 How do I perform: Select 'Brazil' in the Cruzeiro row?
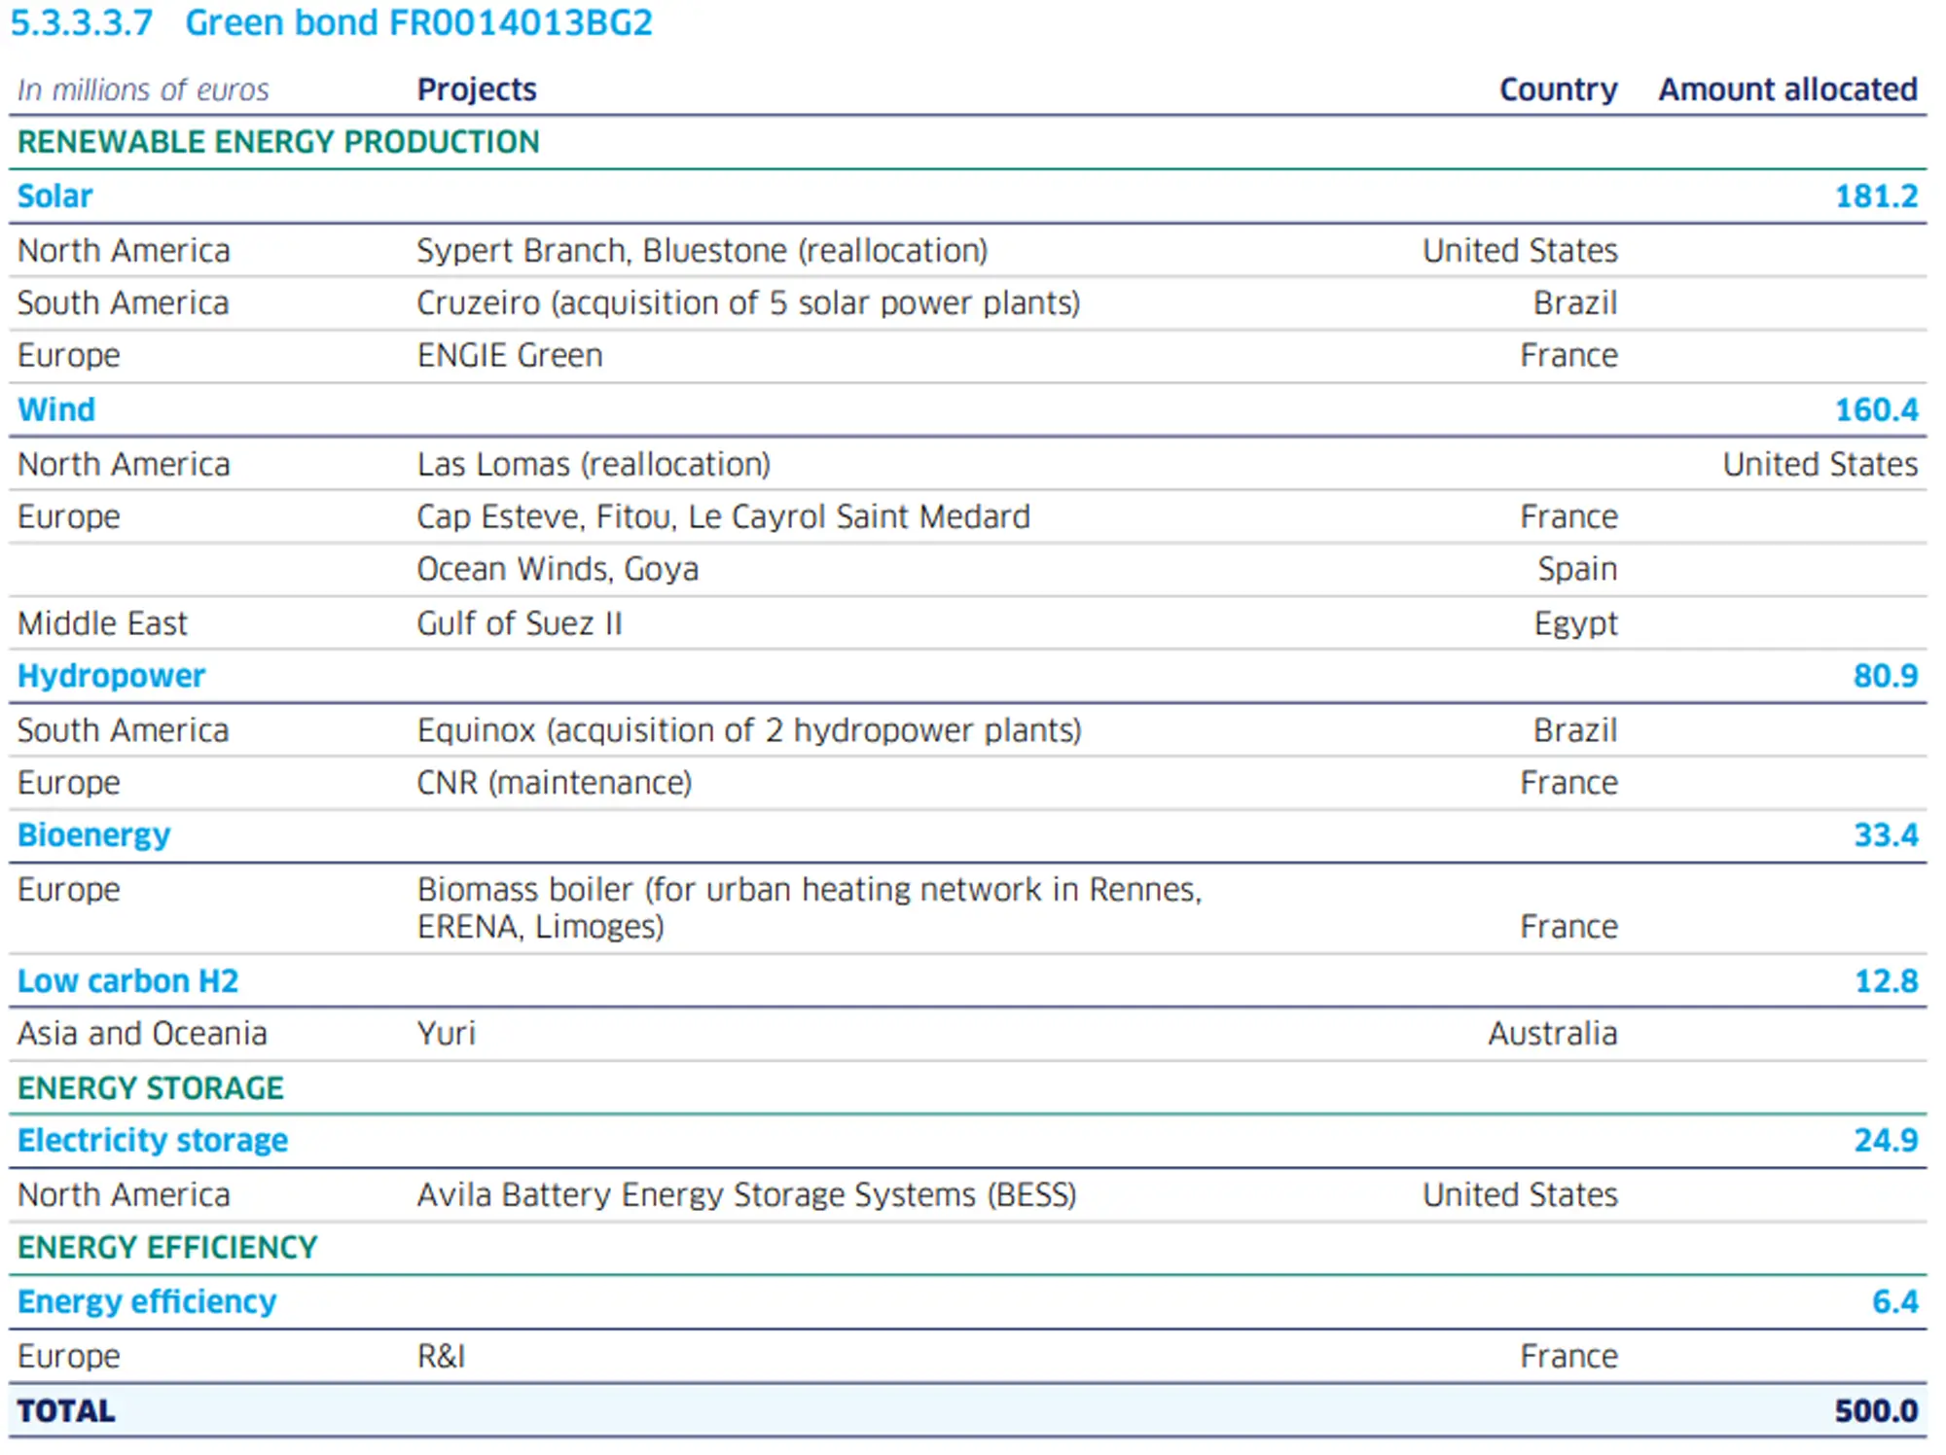(1575, 303)
